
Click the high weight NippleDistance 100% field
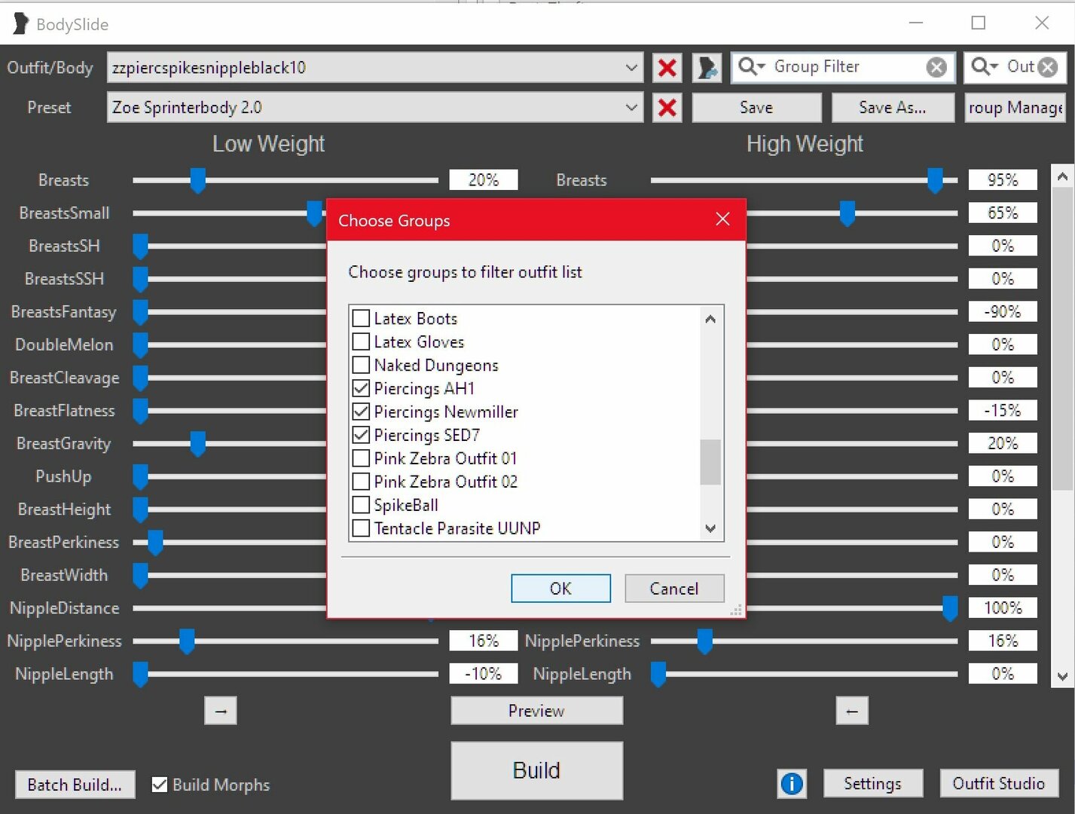(x=1003, y=608)
